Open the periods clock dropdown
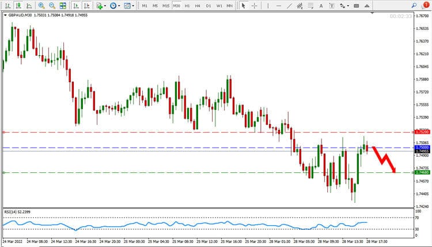The width and height of the screenshot is (432, 247). [x=114, y=6]
